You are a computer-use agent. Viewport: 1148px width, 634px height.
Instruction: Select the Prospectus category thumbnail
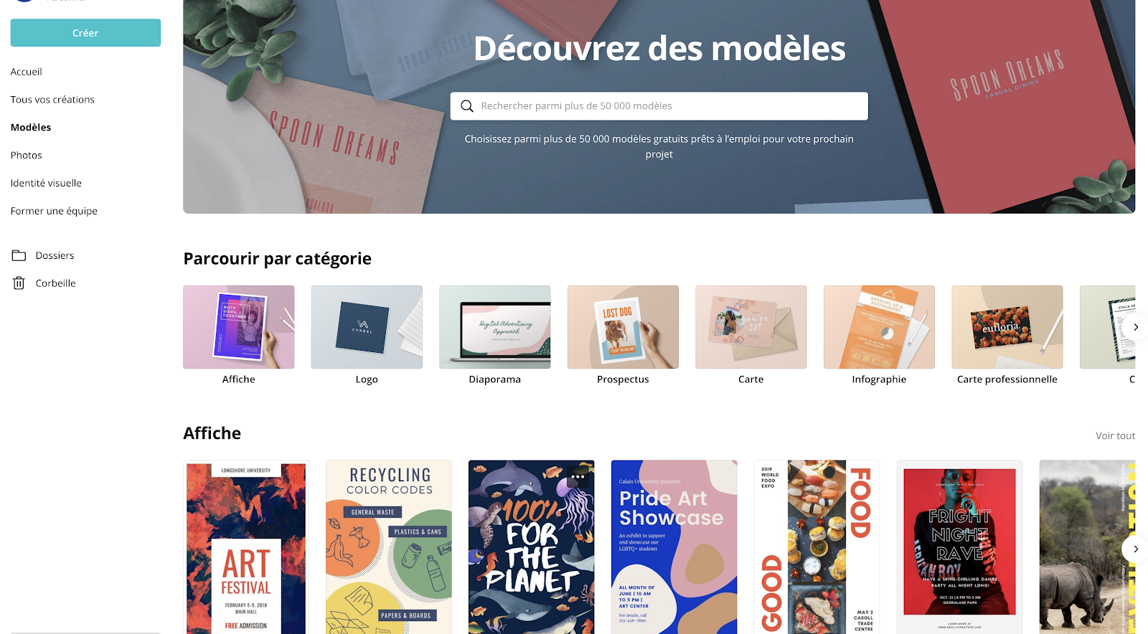[623, 327]
